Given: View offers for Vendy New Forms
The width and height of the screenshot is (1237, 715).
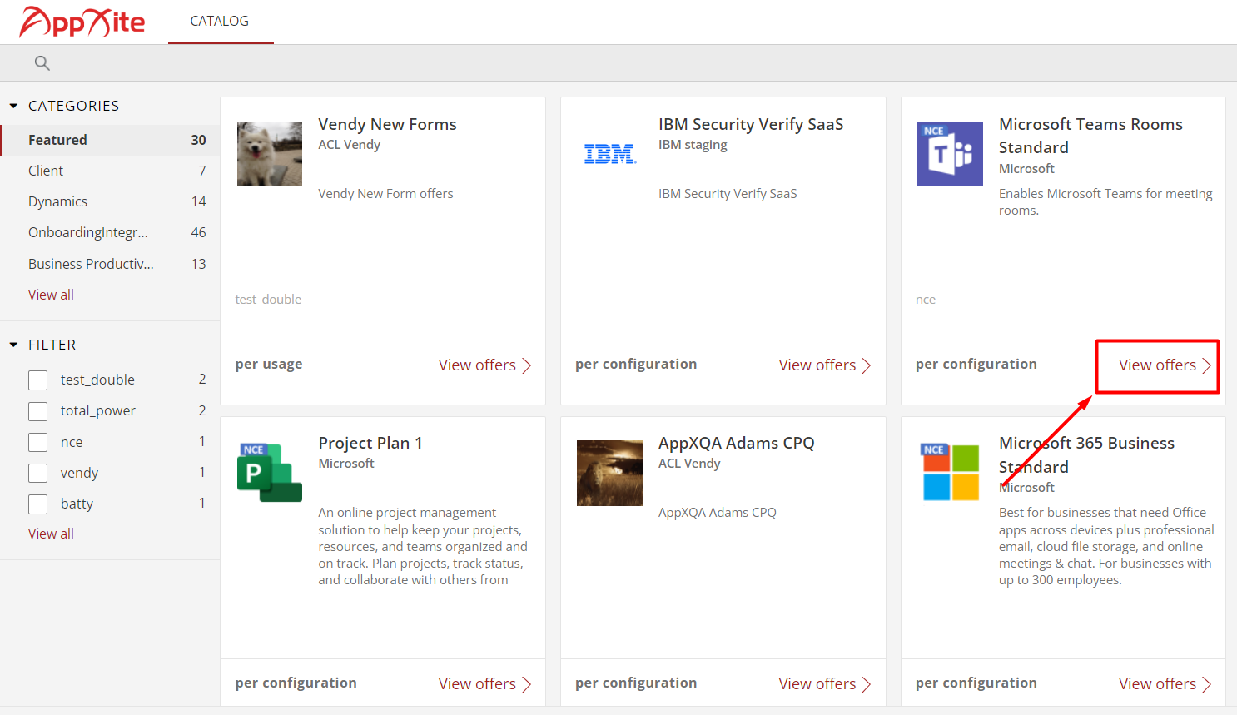Looking at the screenshot, I should 484,365.
